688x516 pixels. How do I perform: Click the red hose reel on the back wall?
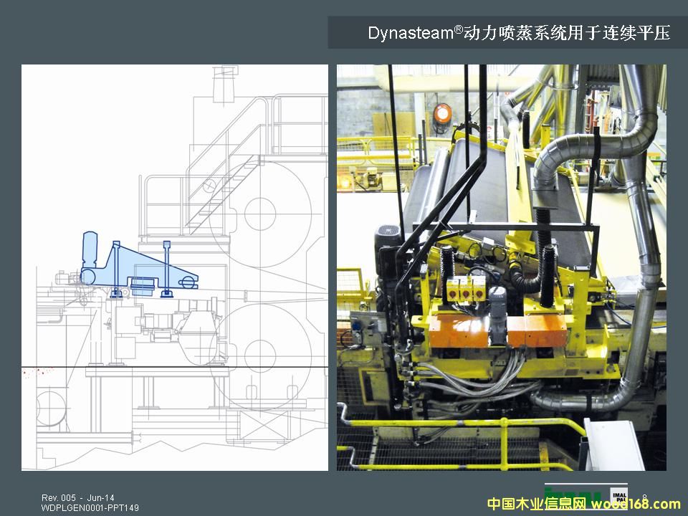443,115
